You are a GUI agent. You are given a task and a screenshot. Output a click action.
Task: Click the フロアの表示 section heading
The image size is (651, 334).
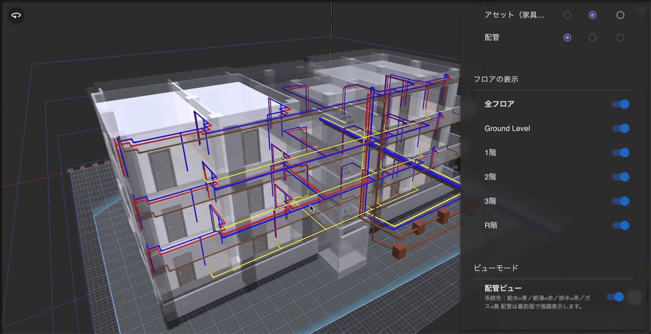[x=496, y=79]
